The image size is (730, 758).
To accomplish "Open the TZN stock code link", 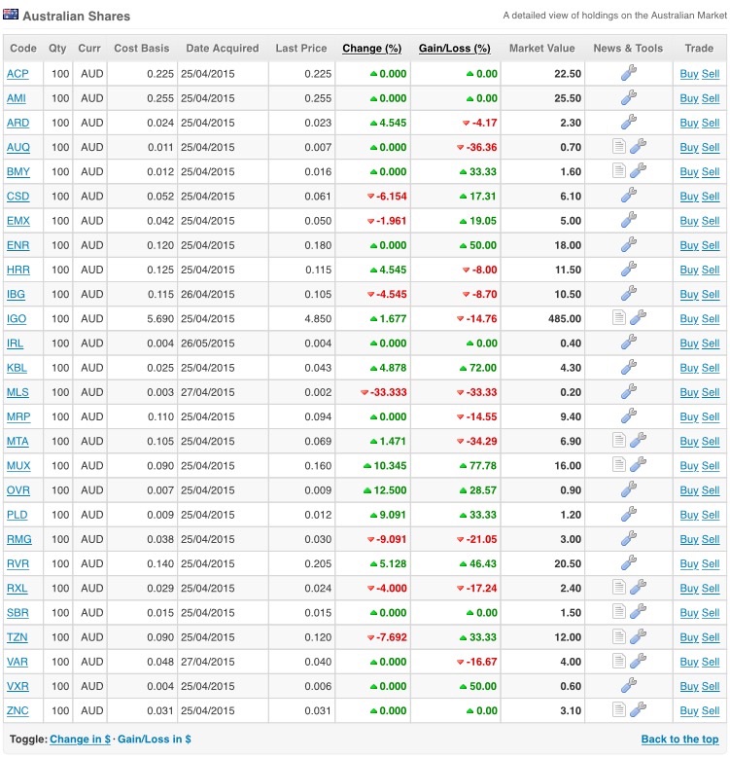I will pyautogui.click(x=17, y=637).
